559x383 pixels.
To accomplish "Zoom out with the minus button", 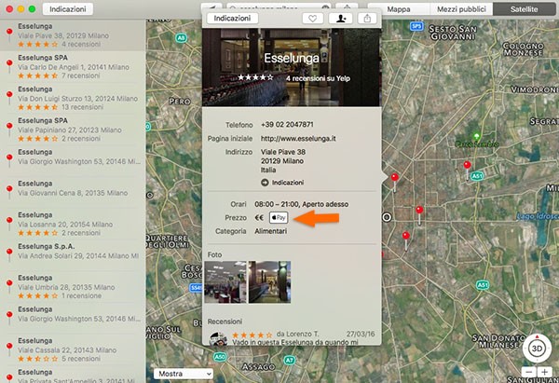I will point(529,373).
